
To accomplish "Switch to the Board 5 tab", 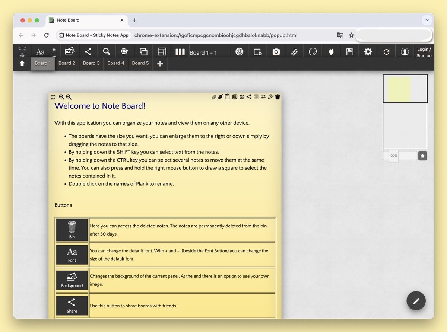I will click(140, 63).
